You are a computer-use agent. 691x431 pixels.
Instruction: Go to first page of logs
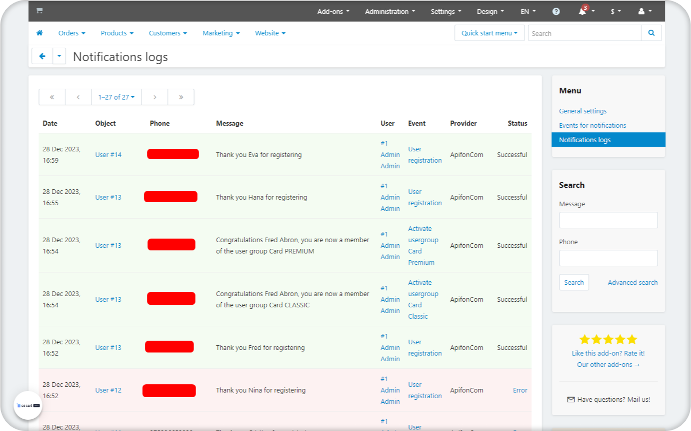coord(52,97)
